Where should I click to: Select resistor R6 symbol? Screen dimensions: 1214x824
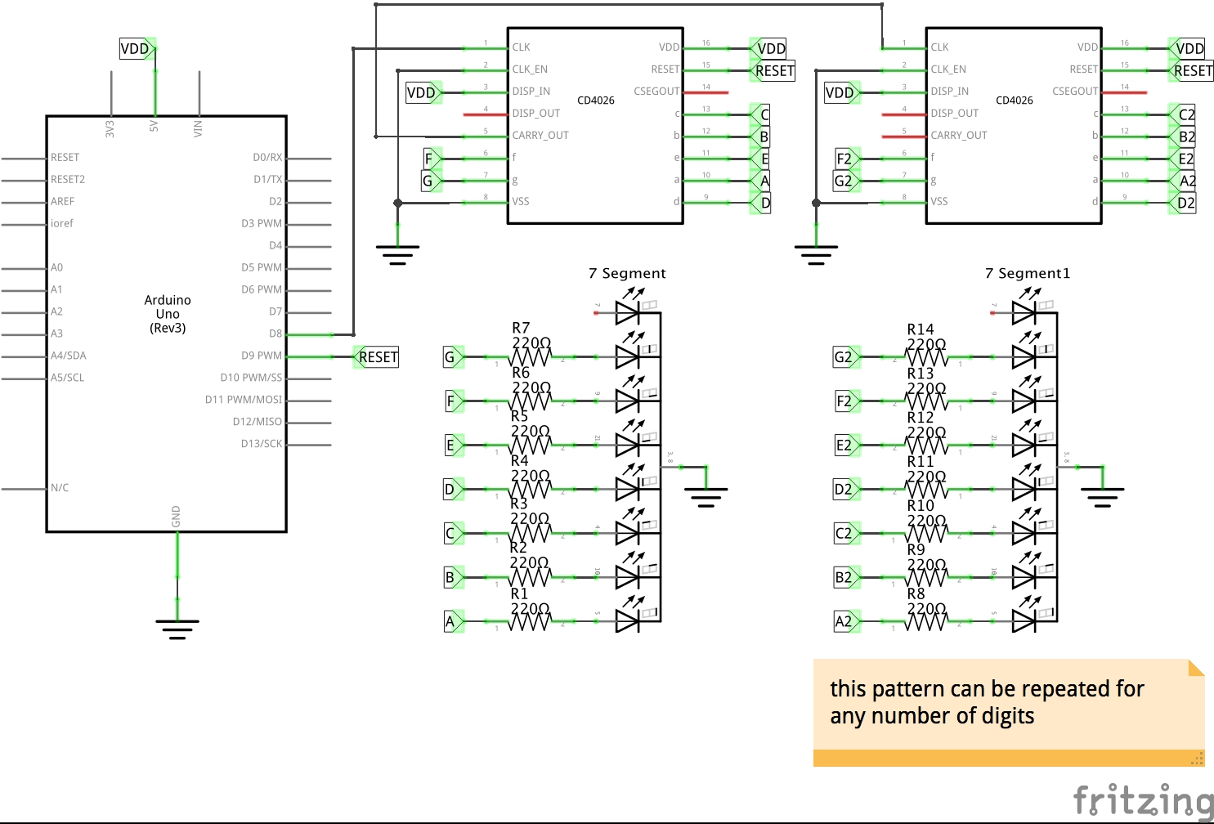[531, 401]
